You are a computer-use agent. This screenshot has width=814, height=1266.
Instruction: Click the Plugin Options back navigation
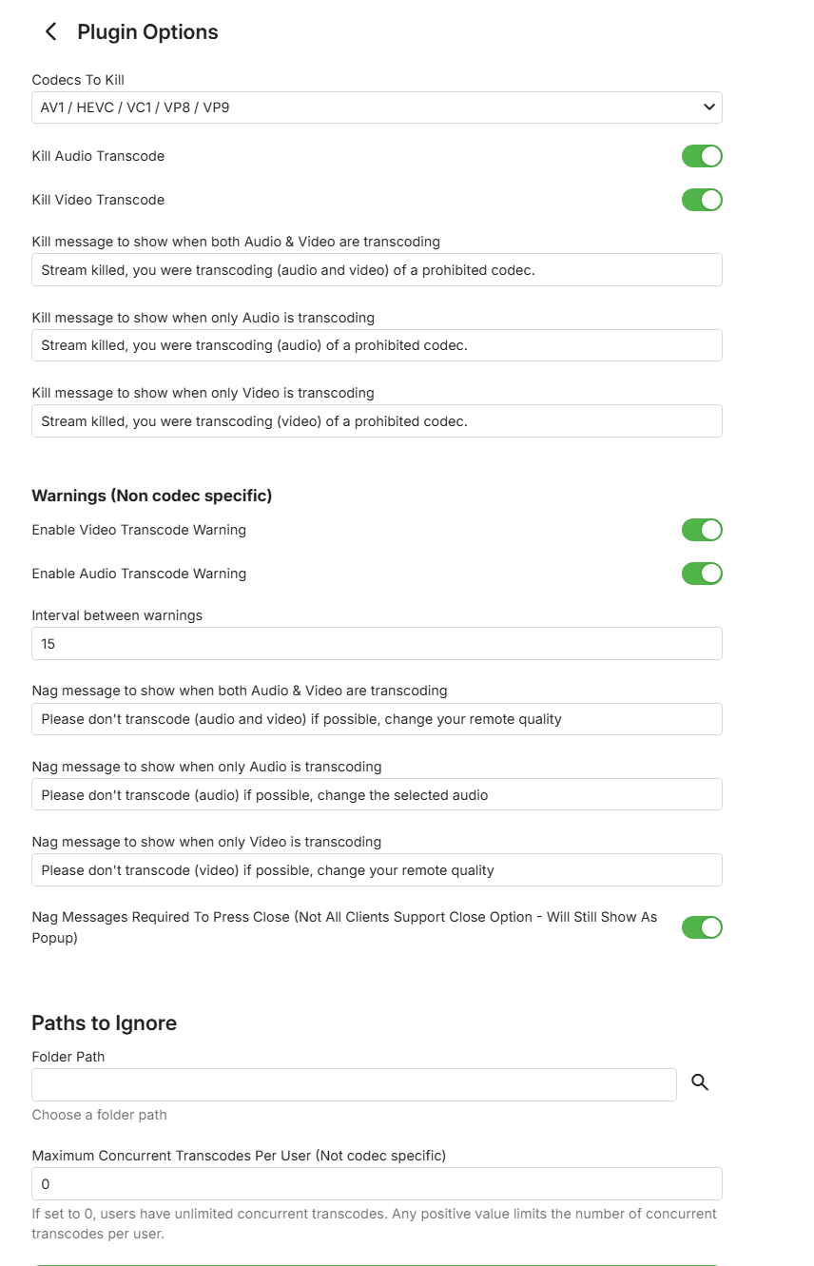[49, 31]
